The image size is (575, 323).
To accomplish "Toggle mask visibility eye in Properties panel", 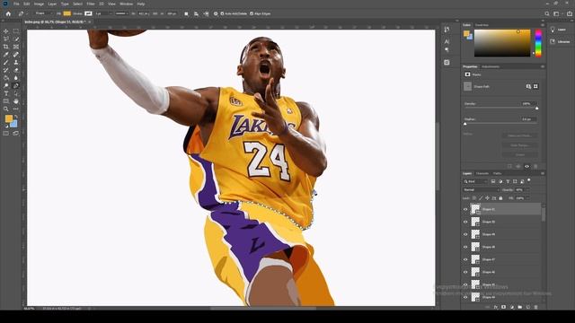I will (x=527, y=166).
